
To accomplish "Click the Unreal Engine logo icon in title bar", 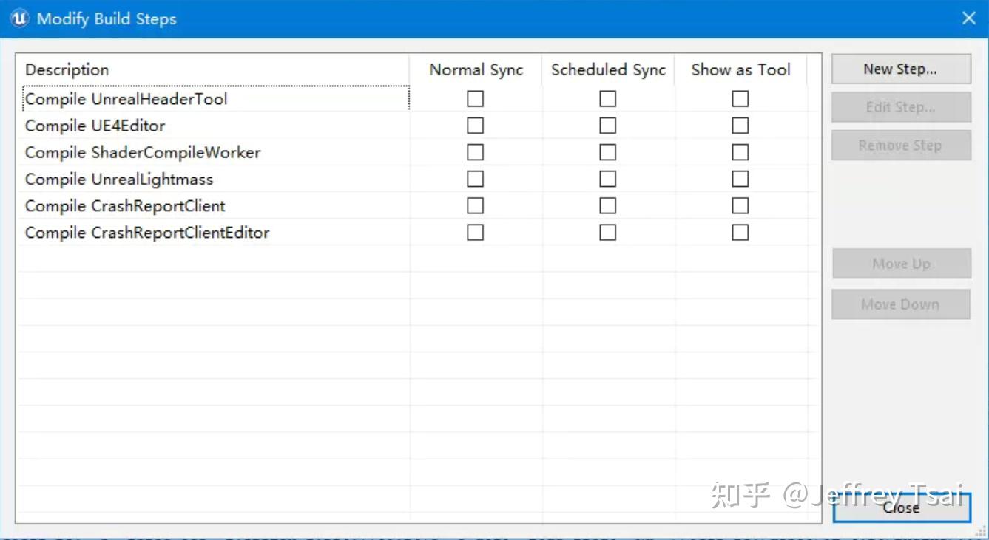I will [x=19, y=18].
